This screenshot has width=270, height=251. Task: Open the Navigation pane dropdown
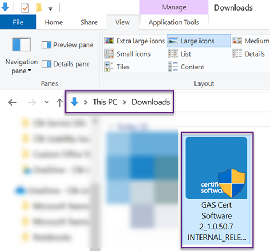coord(21,66)
